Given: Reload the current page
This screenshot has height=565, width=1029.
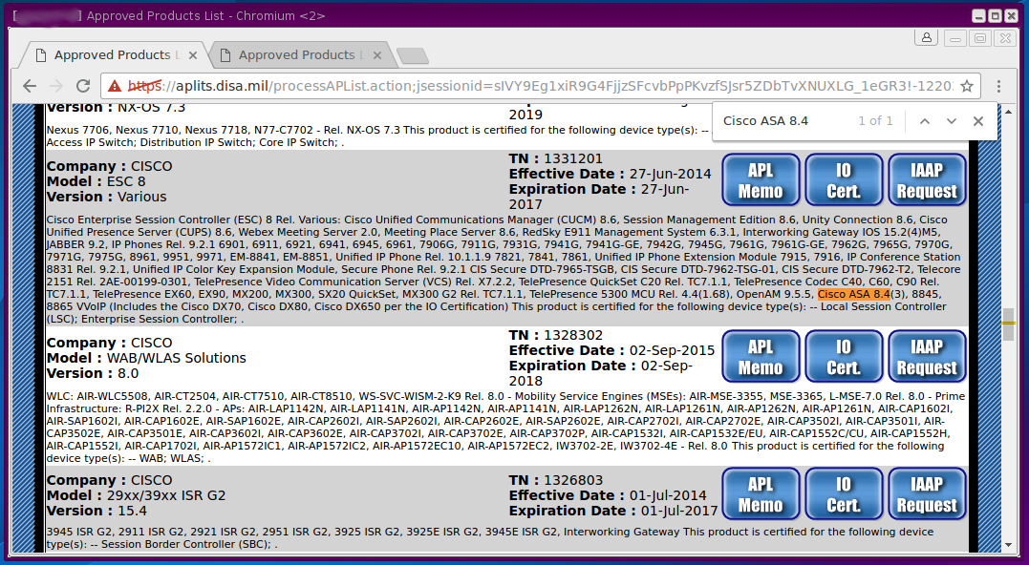Looking at the screenshot, I should click(x=83, y=86).
